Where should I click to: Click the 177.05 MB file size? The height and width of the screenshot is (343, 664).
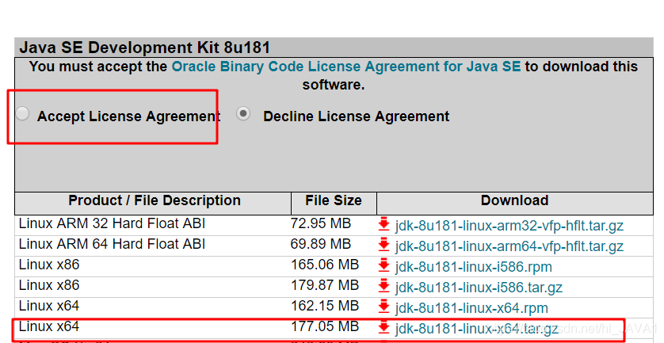click(325, 327)
